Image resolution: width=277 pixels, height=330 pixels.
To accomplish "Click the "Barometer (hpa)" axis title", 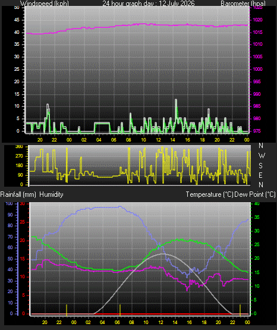I will tap(243, 4).
